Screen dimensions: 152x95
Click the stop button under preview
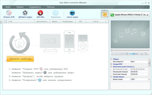point(117,54)
